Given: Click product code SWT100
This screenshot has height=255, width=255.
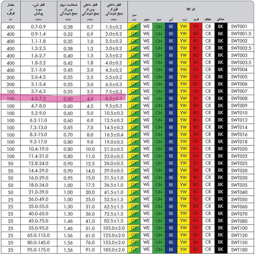Looking at the screenshot, I should [239, 228].
